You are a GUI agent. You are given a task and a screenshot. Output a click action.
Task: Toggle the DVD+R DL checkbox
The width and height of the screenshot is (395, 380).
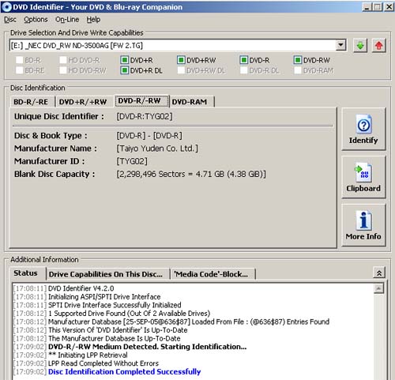pos(124,70)
